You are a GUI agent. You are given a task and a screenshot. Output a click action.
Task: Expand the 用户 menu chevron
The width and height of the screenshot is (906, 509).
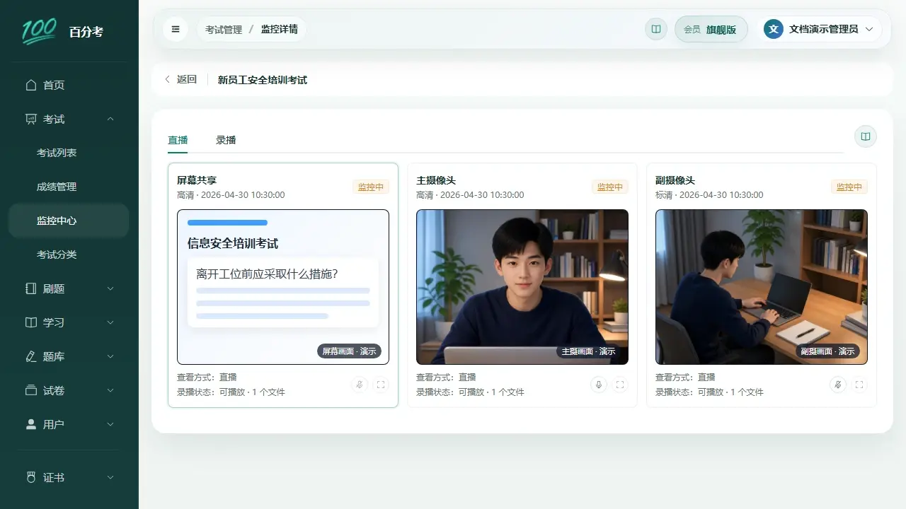110,424
